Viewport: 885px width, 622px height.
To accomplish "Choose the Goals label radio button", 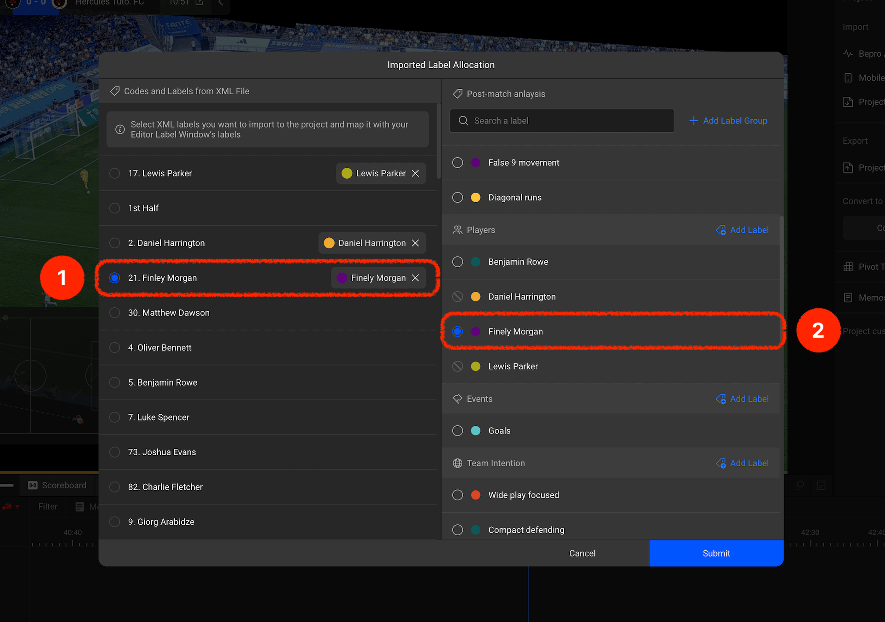I will click(457, 431).
